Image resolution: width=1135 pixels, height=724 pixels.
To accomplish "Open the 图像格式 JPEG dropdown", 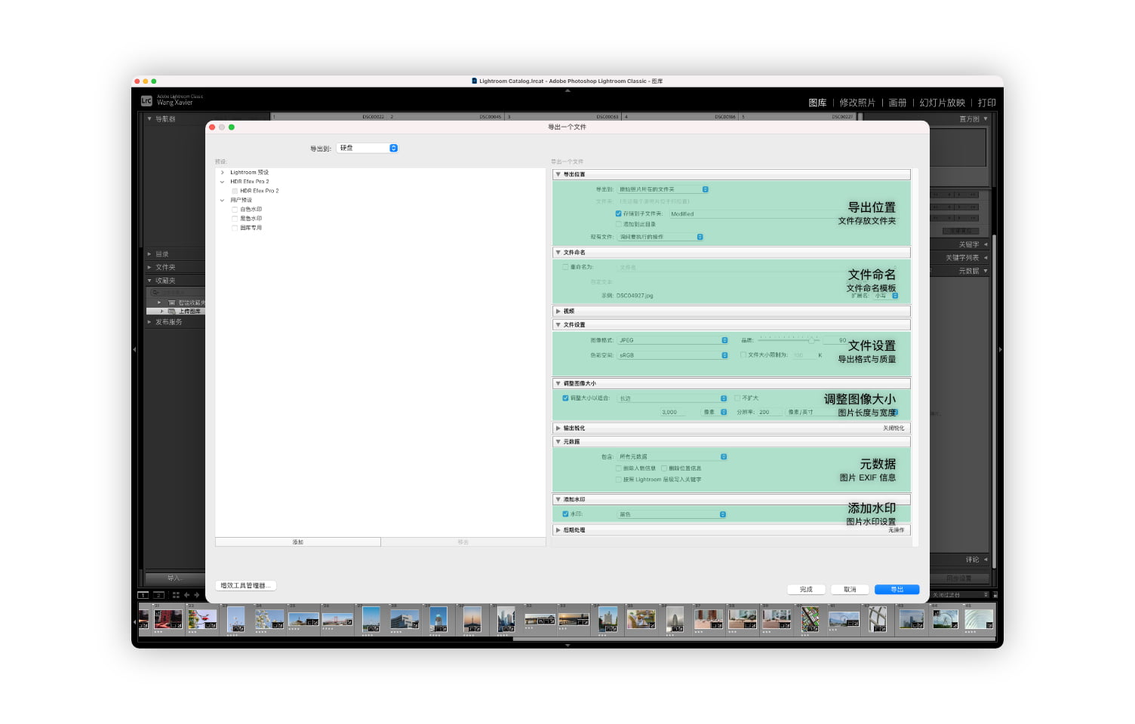I will coord(673,340).
